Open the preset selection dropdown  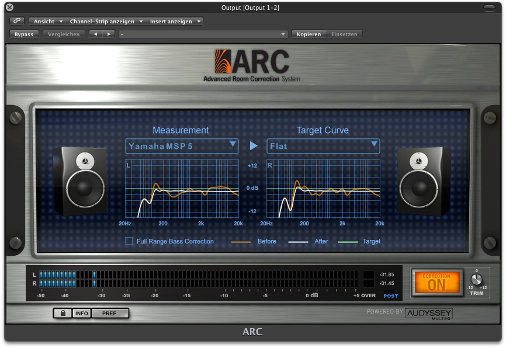tap(203, 34)
